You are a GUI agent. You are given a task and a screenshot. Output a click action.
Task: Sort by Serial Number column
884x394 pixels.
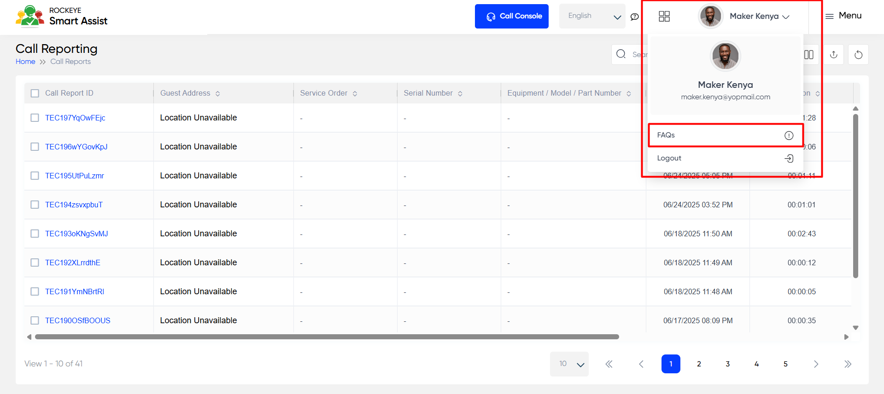(x=460, y=94)
